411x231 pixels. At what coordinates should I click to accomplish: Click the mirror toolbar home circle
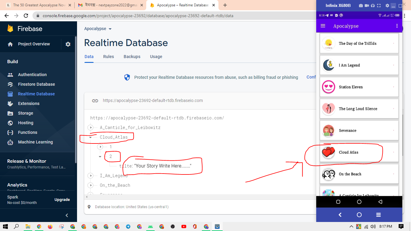click(359, 215)
